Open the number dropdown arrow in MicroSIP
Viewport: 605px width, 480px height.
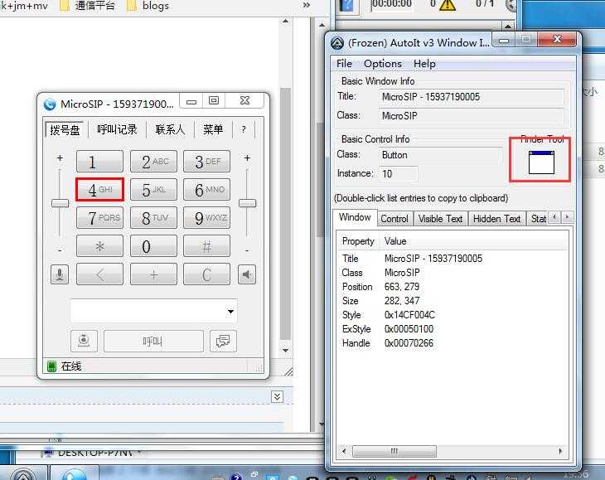230,311
